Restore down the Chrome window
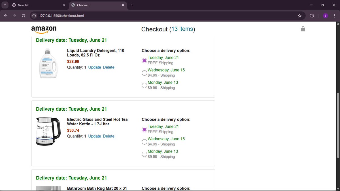Screen dimensions: 340x191 [323, 5]
